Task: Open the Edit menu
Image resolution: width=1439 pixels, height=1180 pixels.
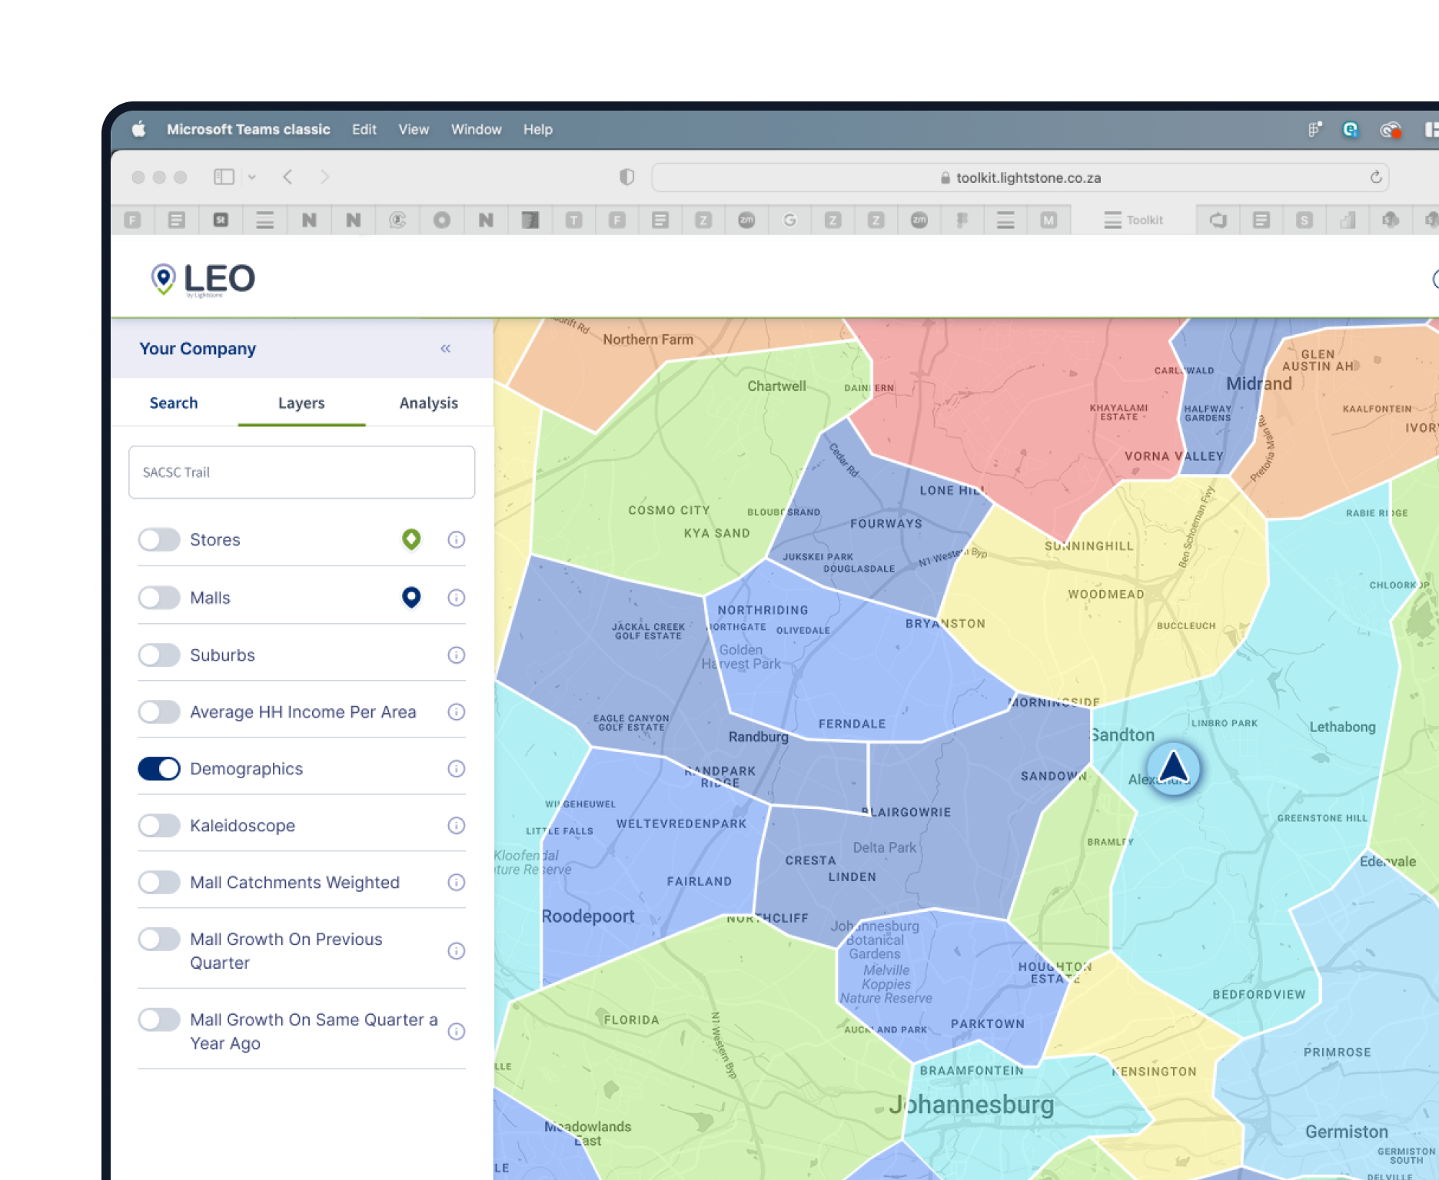Action: [364, 130]
